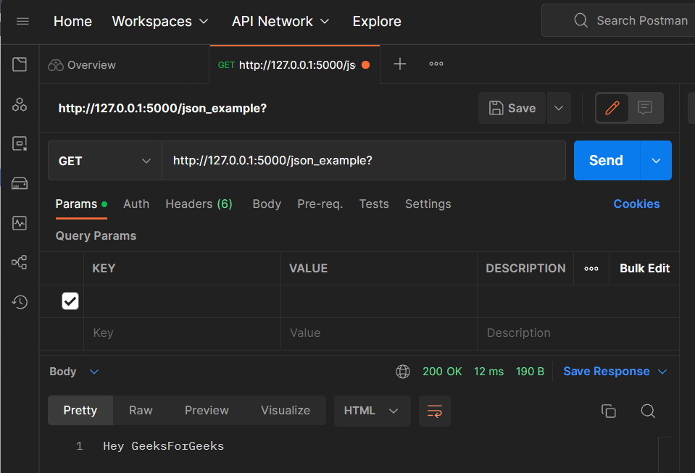Open the APIs sidebar icon
The image size is (695, 473).
[x=20, y=104]
